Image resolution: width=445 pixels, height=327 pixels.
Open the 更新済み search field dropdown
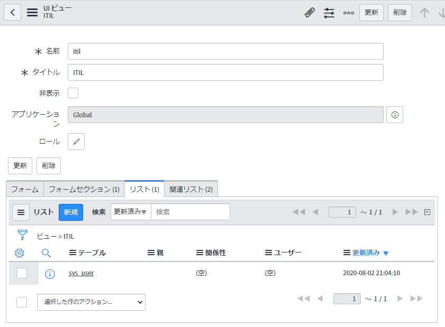131,212
